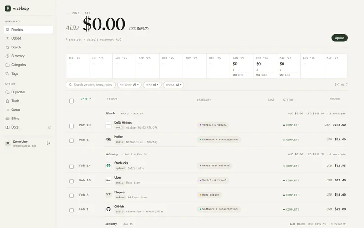Image resolution: width=364 pixels, height=228 pixels.
Task: Open the GitHub receipt name
Action: pyautogui.click(x=119, y=207)
